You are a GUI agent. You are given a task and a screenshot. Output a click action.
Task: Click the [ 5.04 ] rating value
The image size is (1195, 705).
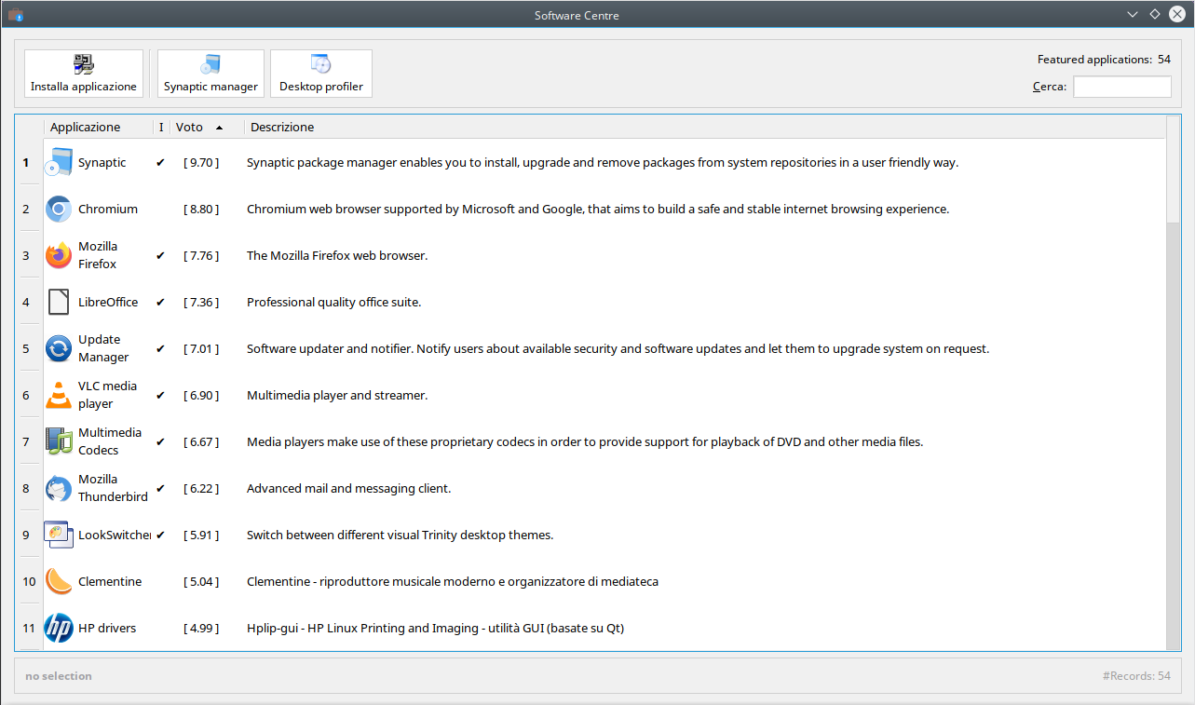point(201,581)
